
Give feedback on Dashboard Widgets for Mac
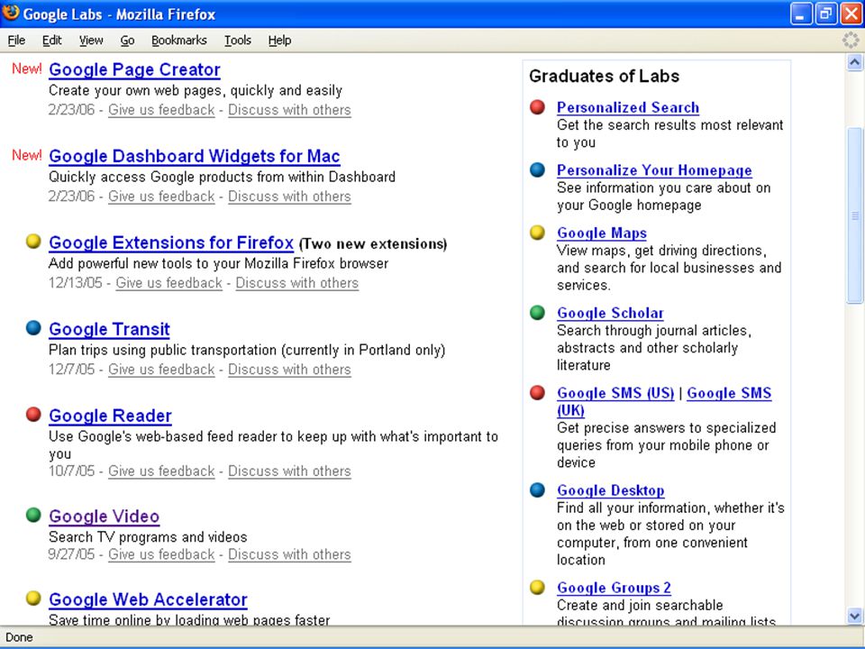161,197
